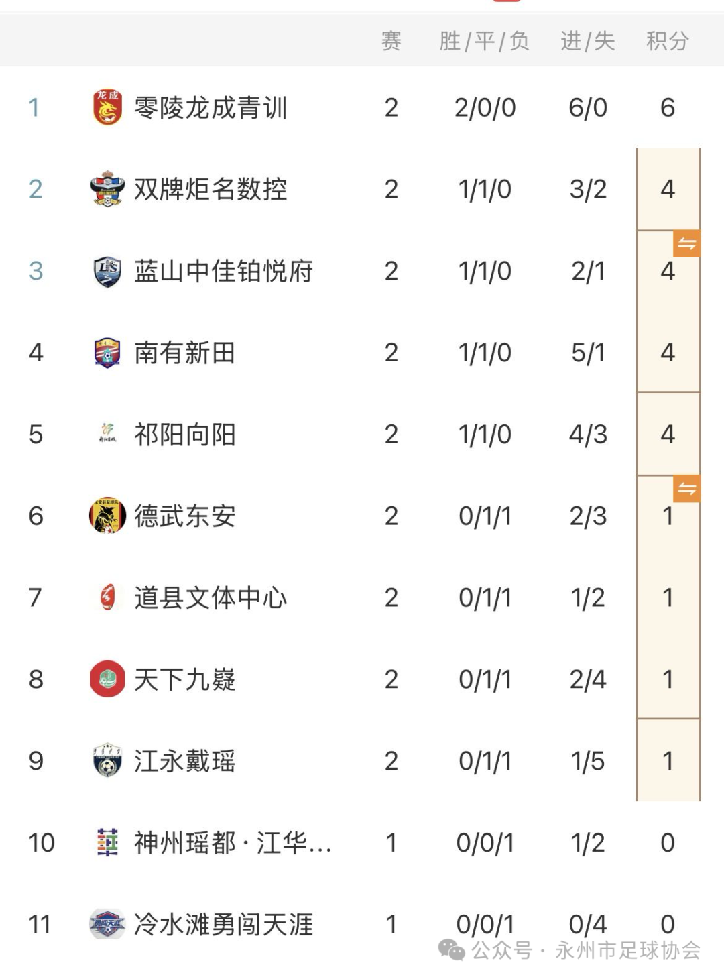
Task: Open the 祁阳向阳 team name
Action: coord(185,435)
